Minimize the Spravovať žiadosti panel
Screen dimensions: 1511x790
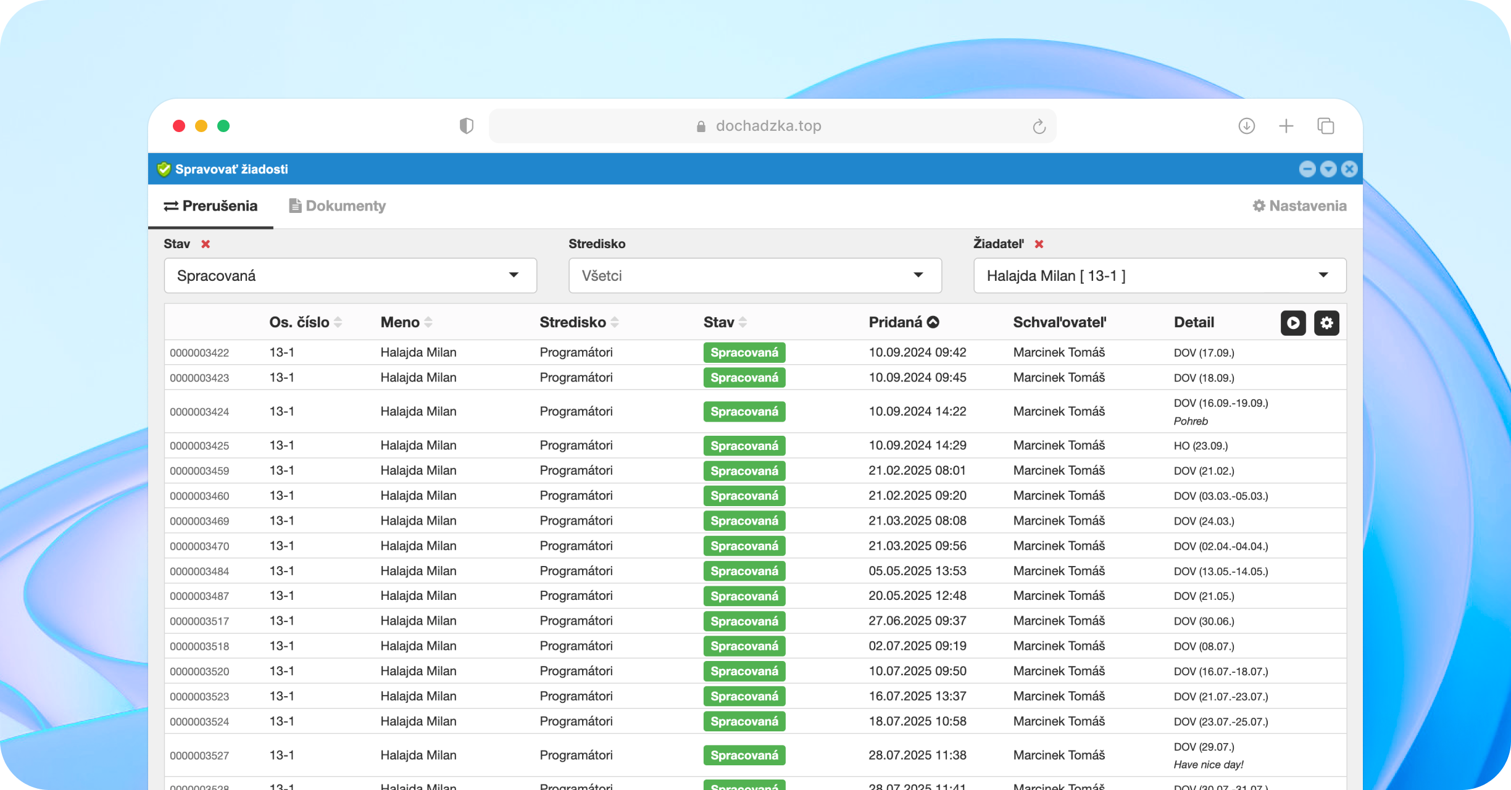1307,169
